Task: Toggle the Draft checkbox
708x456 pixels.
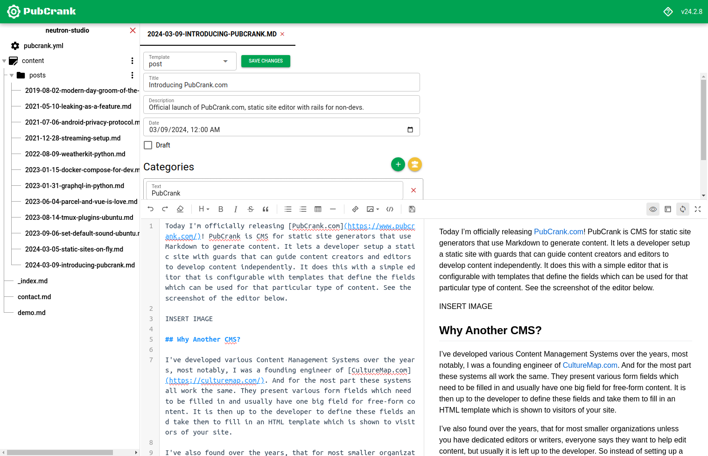Action: [x=148, y=145]
